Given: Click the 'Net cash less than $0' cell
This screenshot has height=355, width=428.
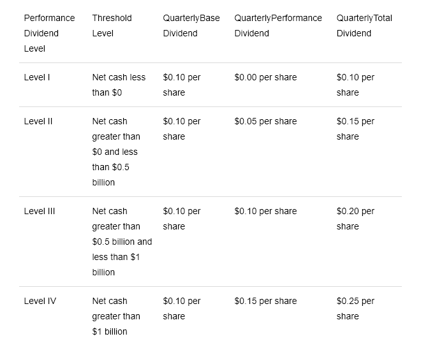Looking at the screenshot, I should pos(119,85).
